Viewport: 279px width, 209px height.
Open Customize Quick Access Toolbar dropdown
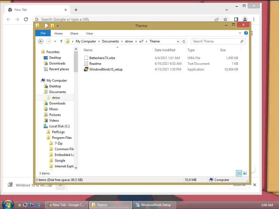58,26
